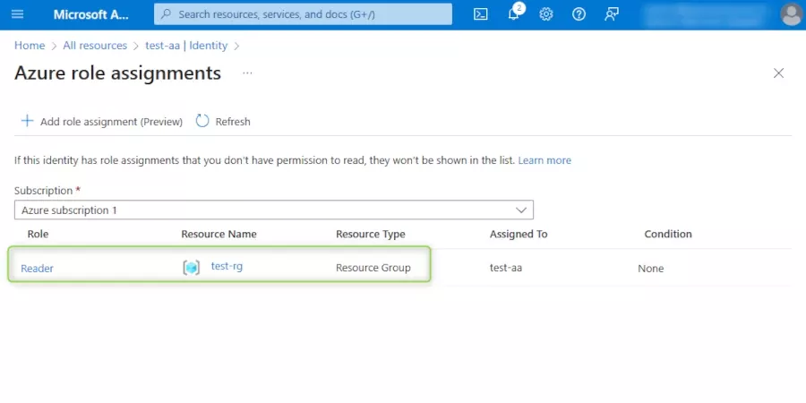This screenshot has width=806, height=403.
Task: Open the Feedback icon
Action: [x=611, y=14]
